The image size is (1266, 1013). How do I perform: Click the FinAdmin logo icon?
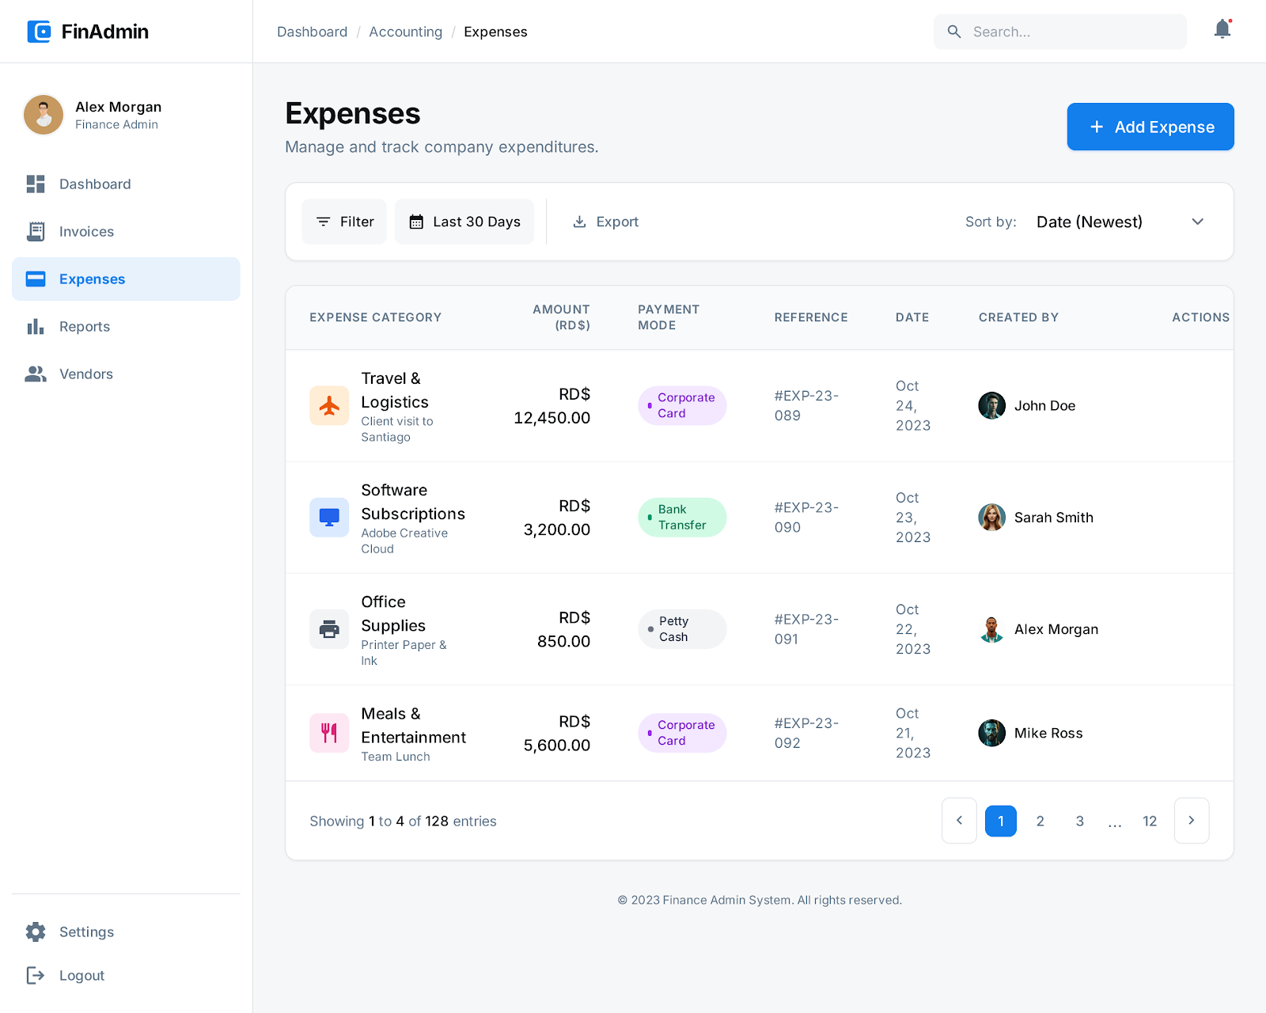[x=39, y=32]
